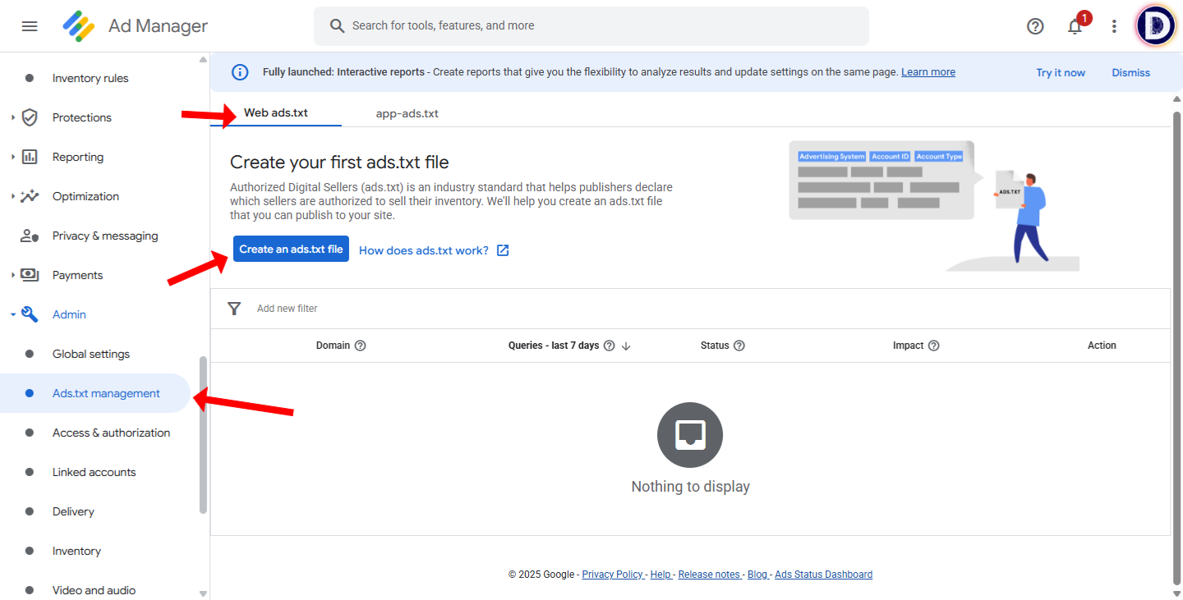Click the Ad Manager logo
Image resolution: width=1183 pixels, height=600 pixels.
click(79, 26)
